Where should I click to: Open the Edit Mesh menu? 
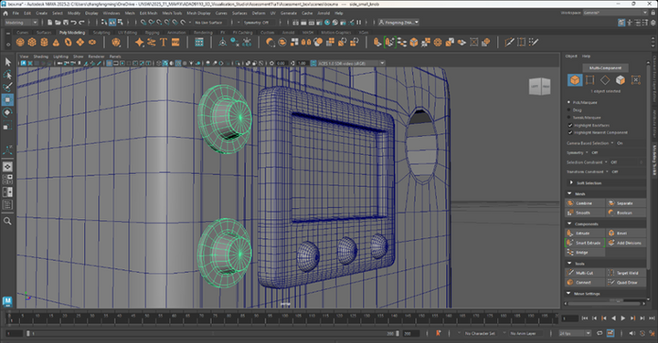point(148,13)
